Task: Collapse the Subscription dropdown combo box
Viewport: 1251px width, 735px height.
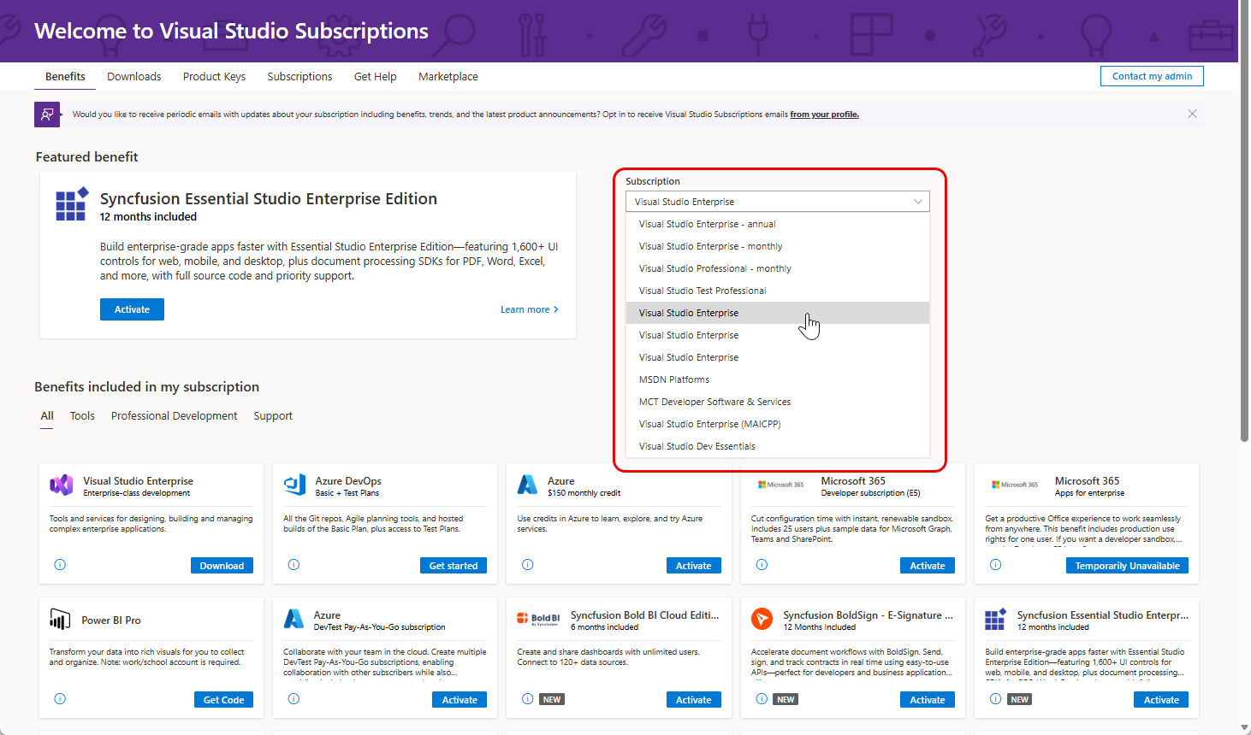Action: coord(778,202)
